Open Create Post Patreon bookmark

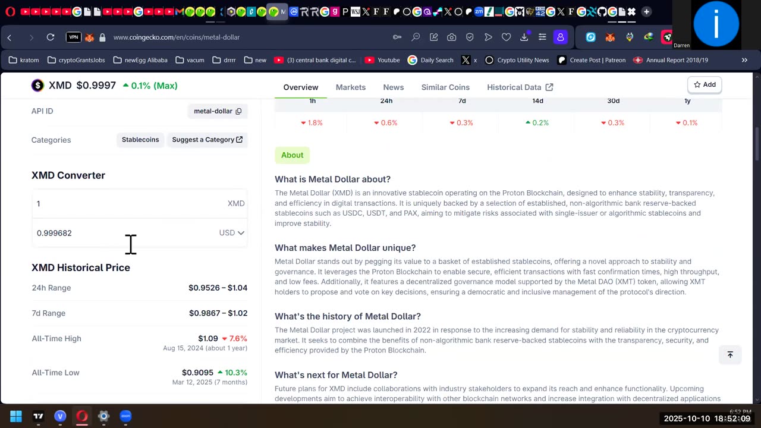pos(592,60)
